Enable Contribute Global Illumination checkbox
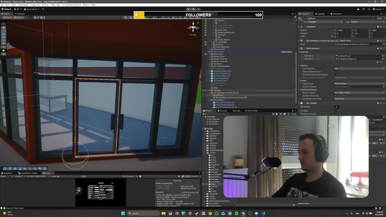The width and height of the screenshot is (386, 217). 335,75
